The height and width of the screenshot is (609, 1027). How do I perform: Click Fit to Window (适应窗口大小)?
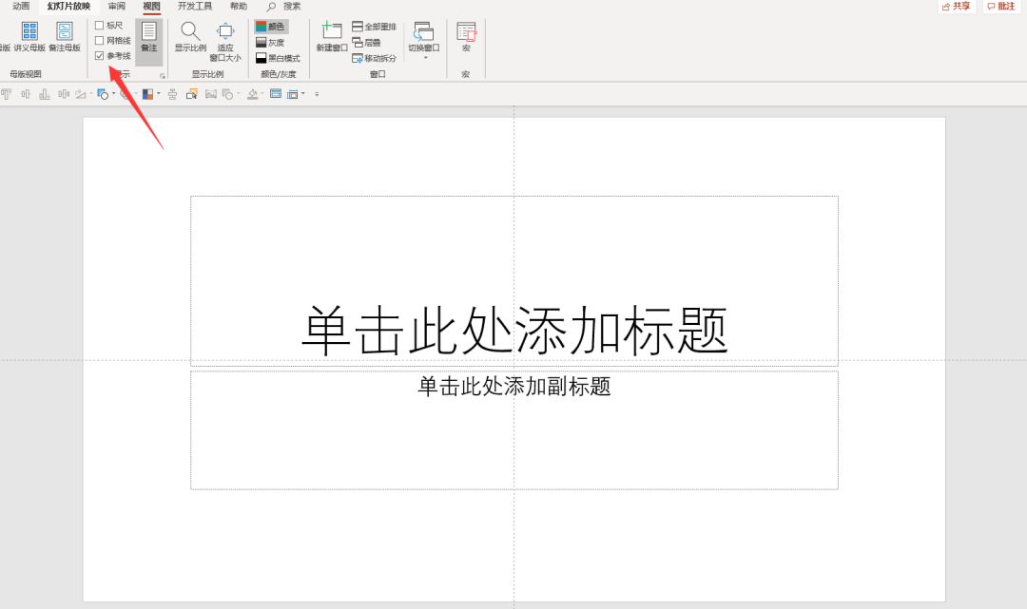coord(225,40)
